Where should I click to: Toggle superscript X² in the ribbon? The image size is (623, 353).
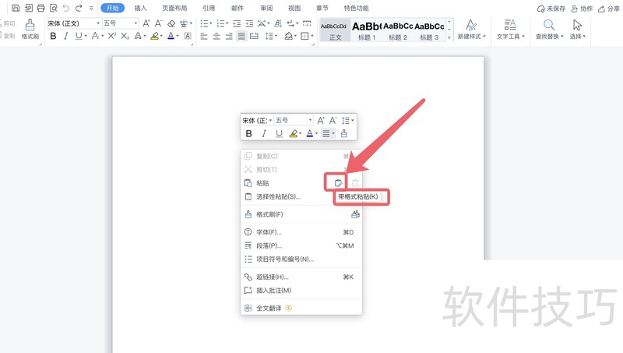click(112, 36)
